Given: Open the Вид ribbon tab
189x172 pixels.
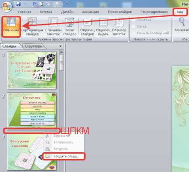Looking at the screenshot, I should coord(180,12).
